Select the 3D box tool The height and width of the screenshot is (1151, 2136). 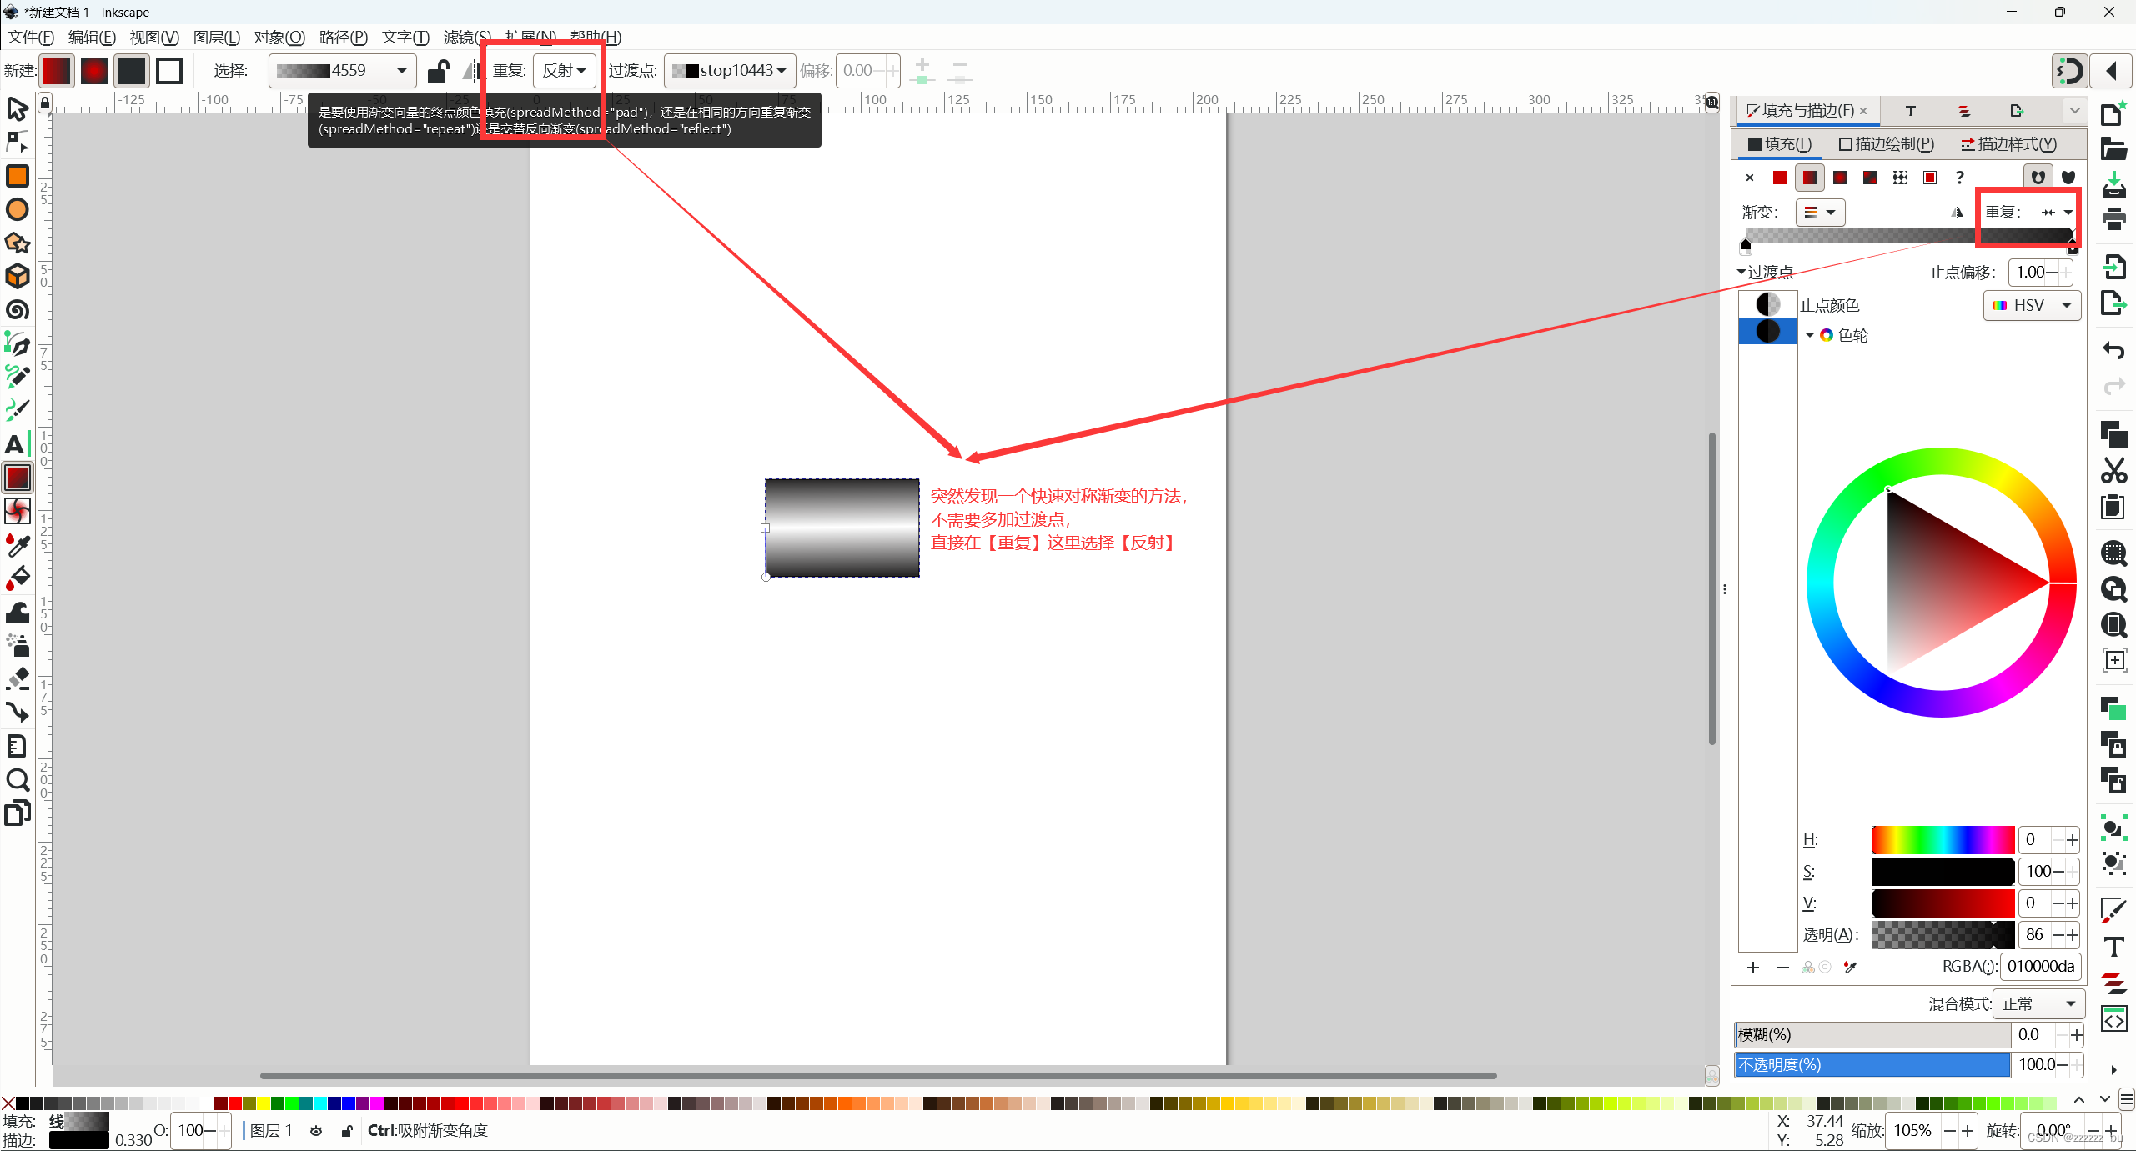18,276
